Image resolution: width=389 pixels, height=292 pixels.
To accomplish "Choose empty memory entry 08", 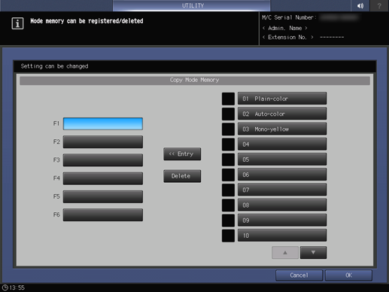I will [x=282, y=205].
